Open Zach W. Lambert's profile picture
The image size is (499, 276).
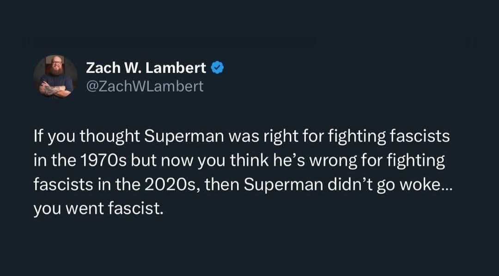tap(55, 76)
